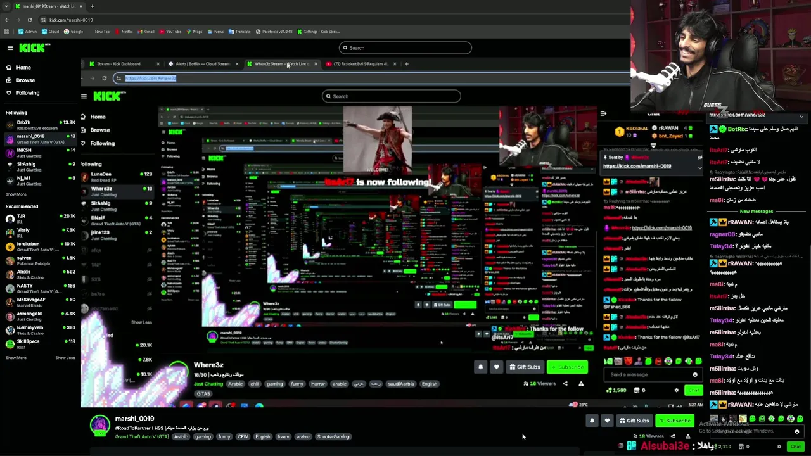Jump to New messages in chat
The height and width of the screenshot is (456, 811).
pyautogui.click(x=757, y=211)
